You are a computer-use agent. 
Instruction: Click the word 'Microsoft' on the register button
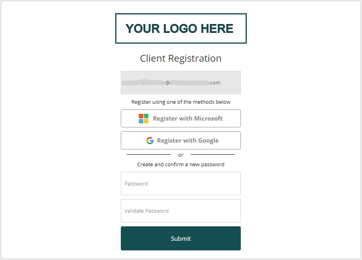point(208,119)
